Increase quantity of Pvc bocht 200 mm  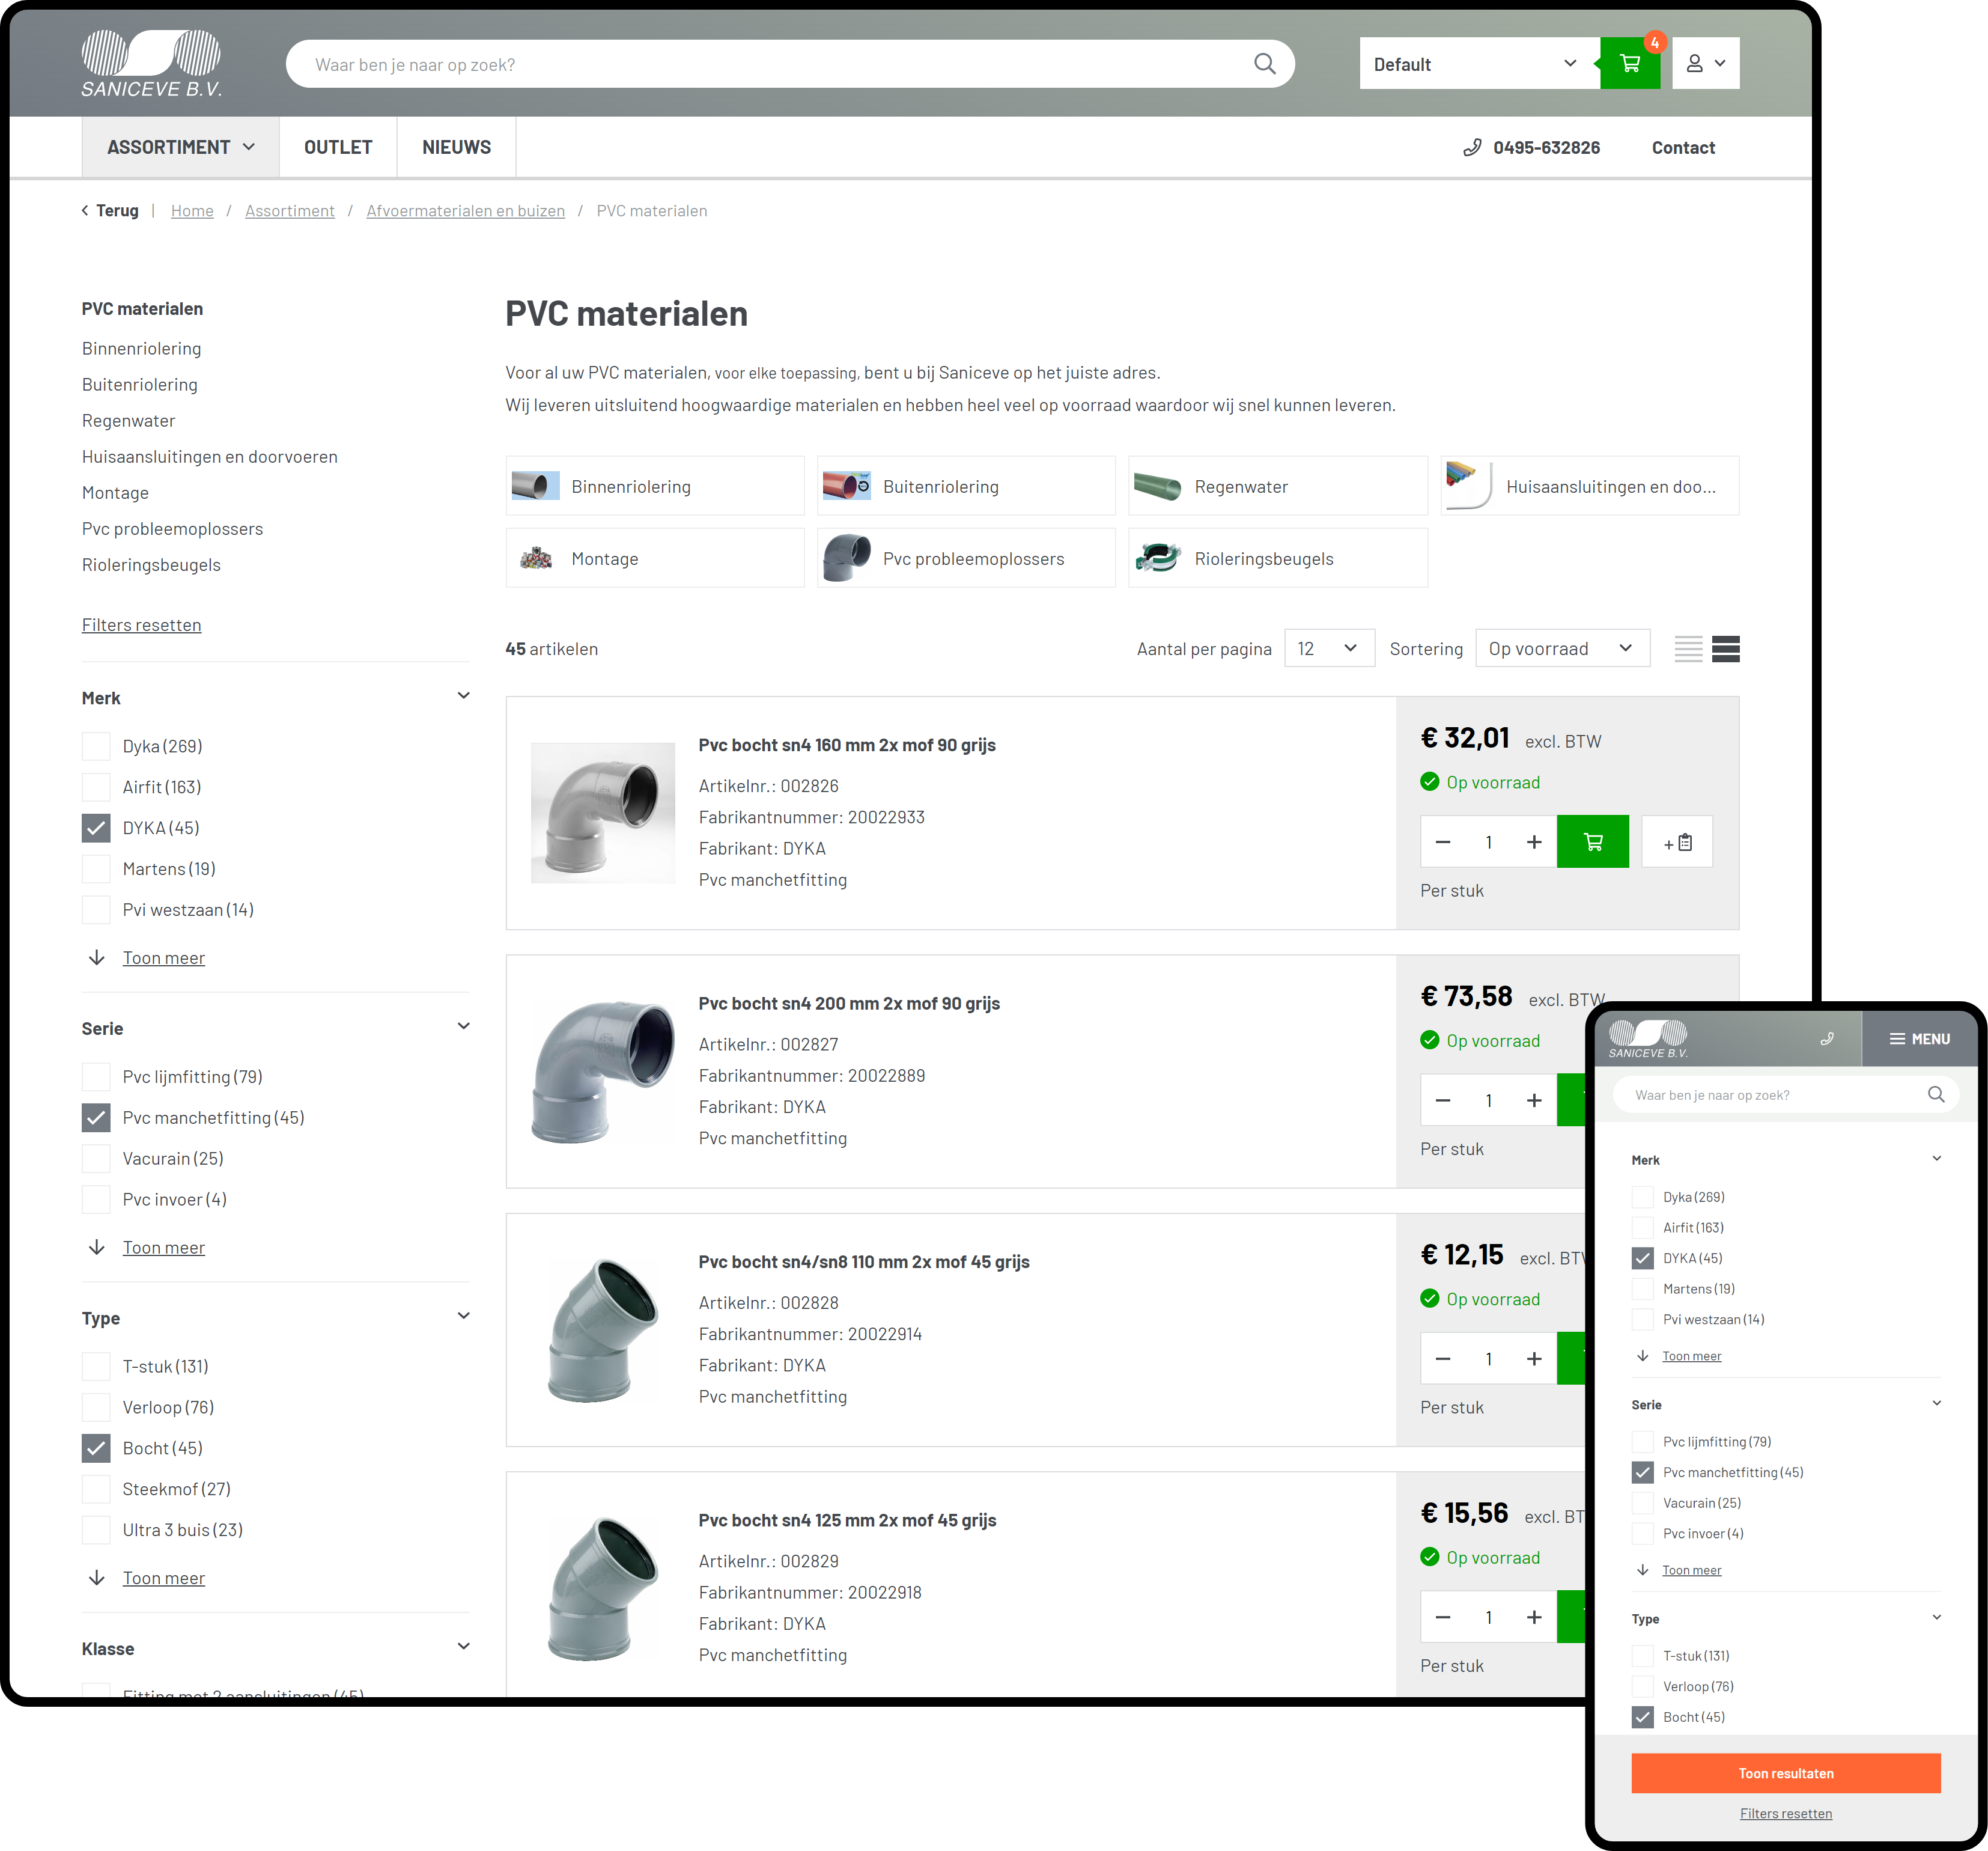tap(1533, 1100)
